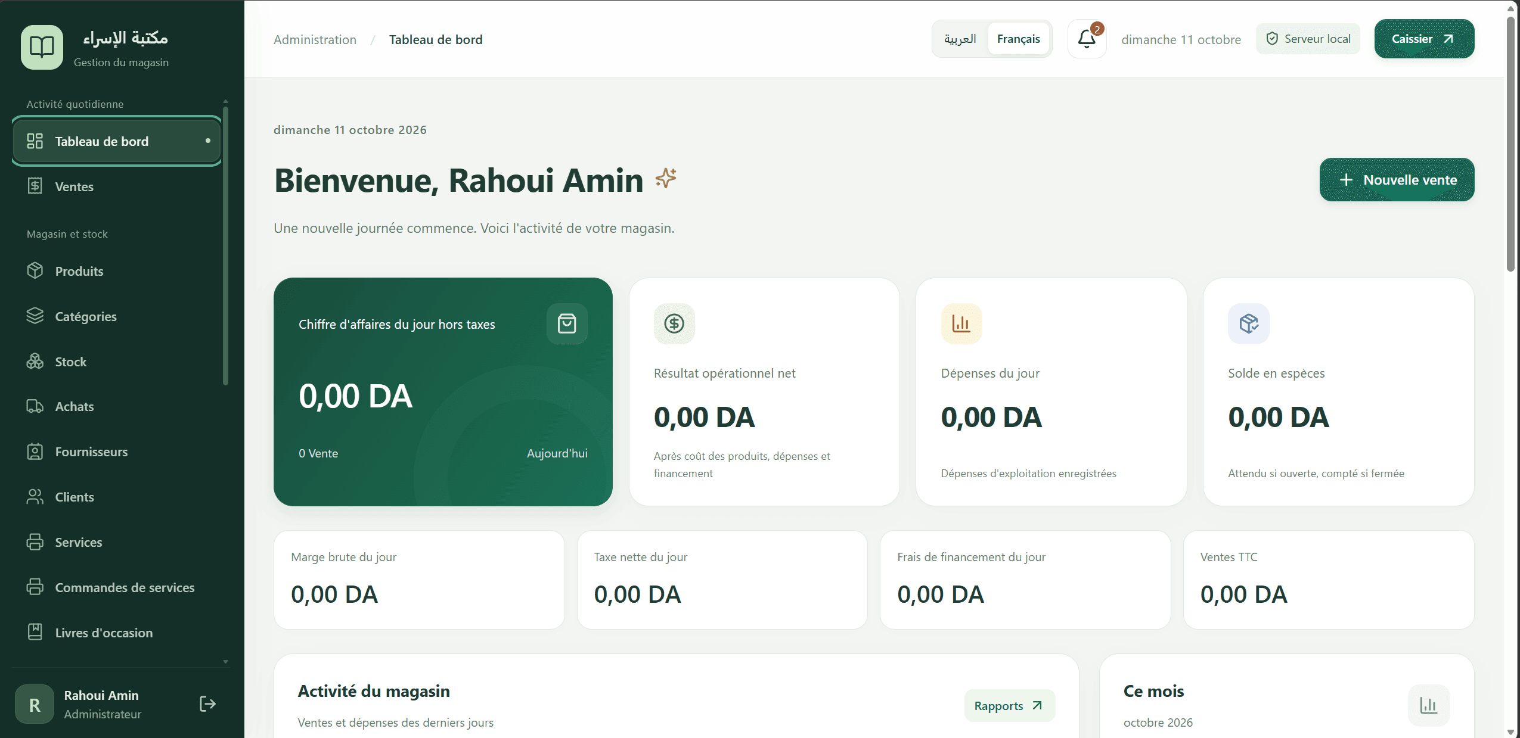Click the shopping bag icon on revenue card
Screen dimensions: 1520x738
[x=567, y=323]
